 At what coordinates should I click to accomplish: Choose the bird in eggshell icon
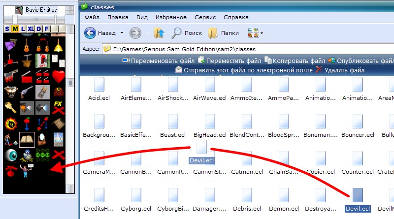click(x=27, y=156)
